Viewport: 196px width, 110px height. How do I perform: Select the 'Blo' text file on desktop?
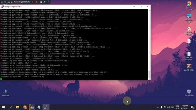coord(189,42)
